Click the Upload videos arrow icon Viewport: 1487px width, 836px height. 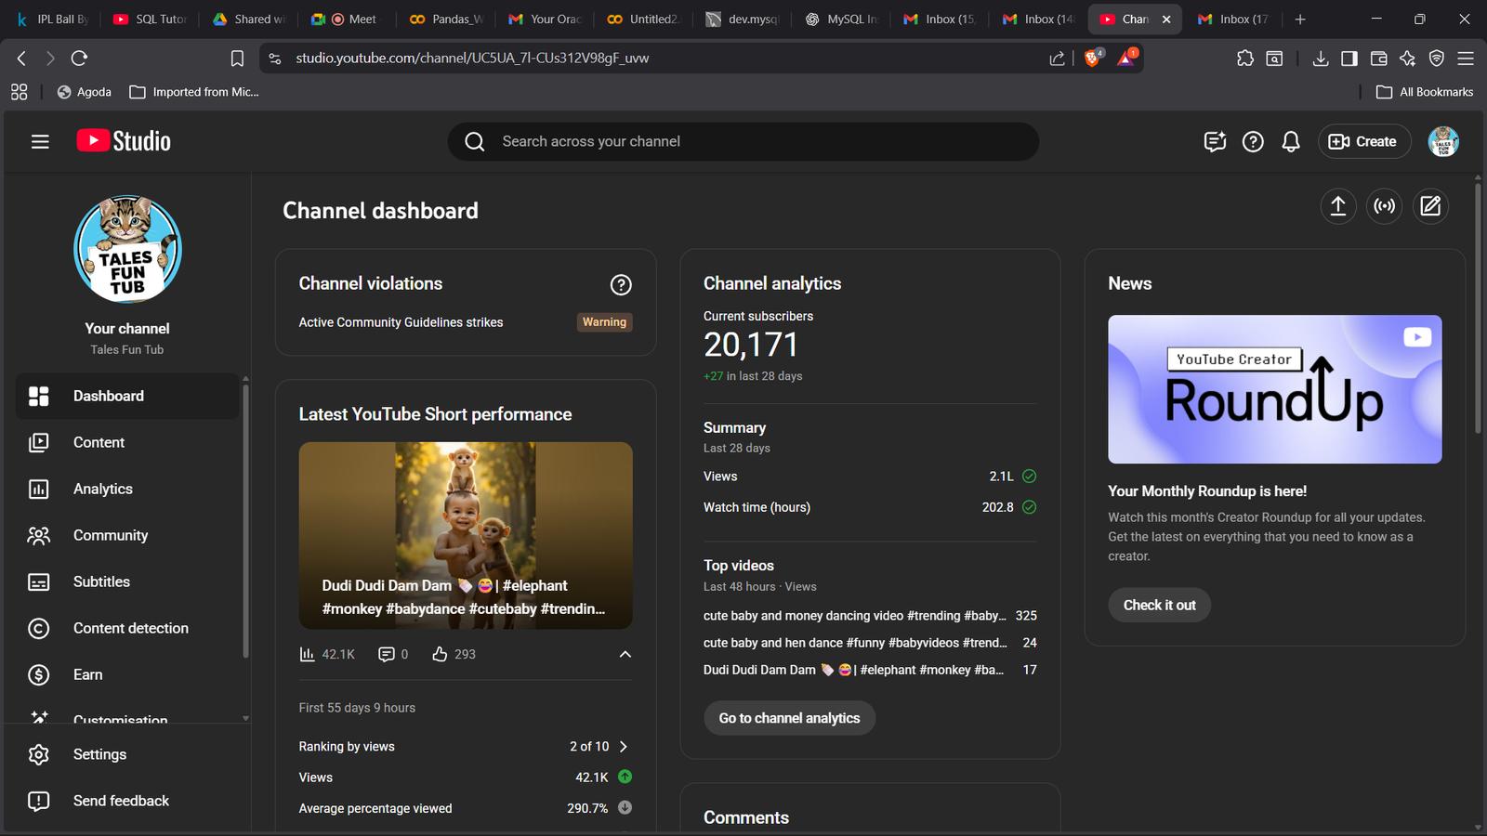click(1338, 206)
